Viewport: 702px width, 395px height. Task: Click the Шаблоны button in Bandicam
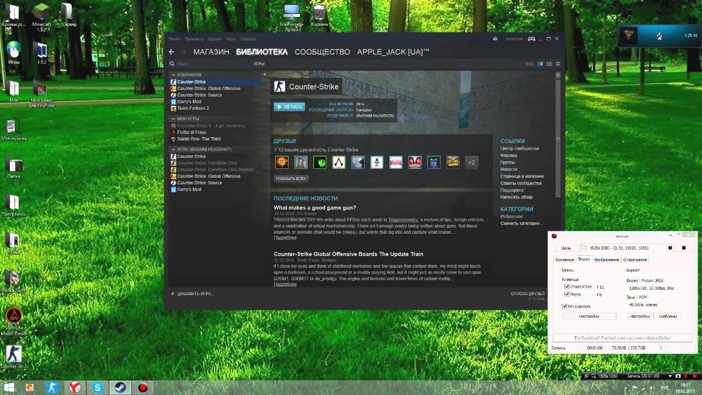[668, 317]
